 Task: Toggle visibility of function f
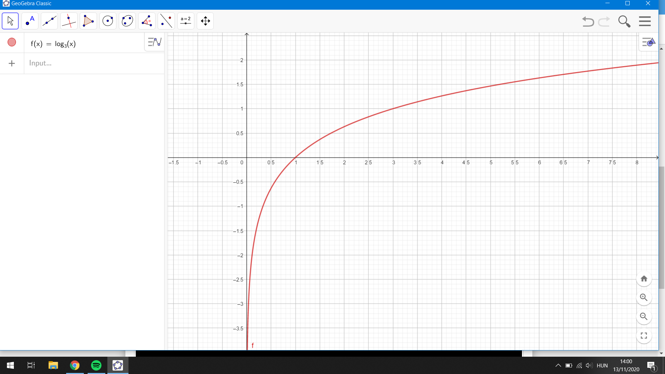point(12,42)
